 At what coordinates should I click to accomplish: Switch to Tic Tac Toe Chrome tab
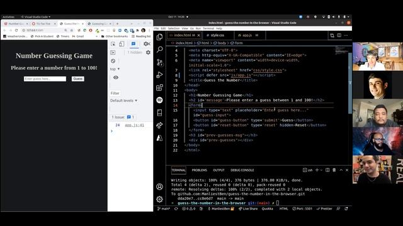click(x=43, y=24)
